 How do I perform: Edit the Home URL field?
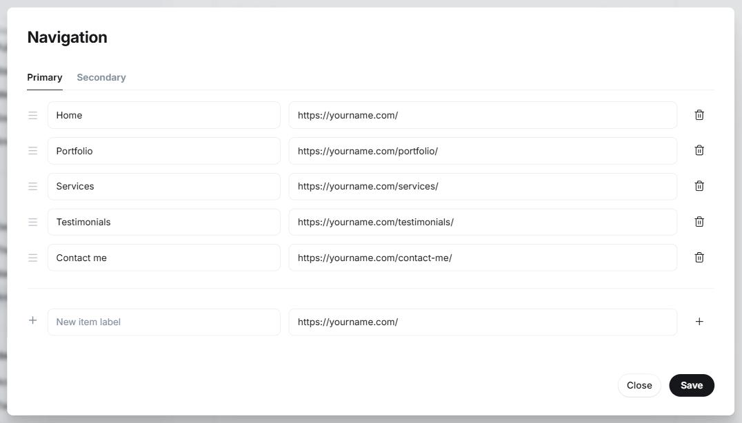pos(483,115)
